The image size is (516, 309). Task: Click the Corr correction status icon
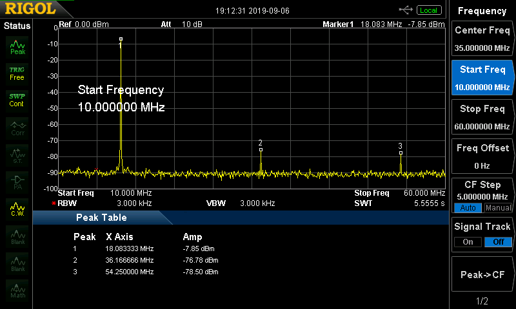(17, 127)
